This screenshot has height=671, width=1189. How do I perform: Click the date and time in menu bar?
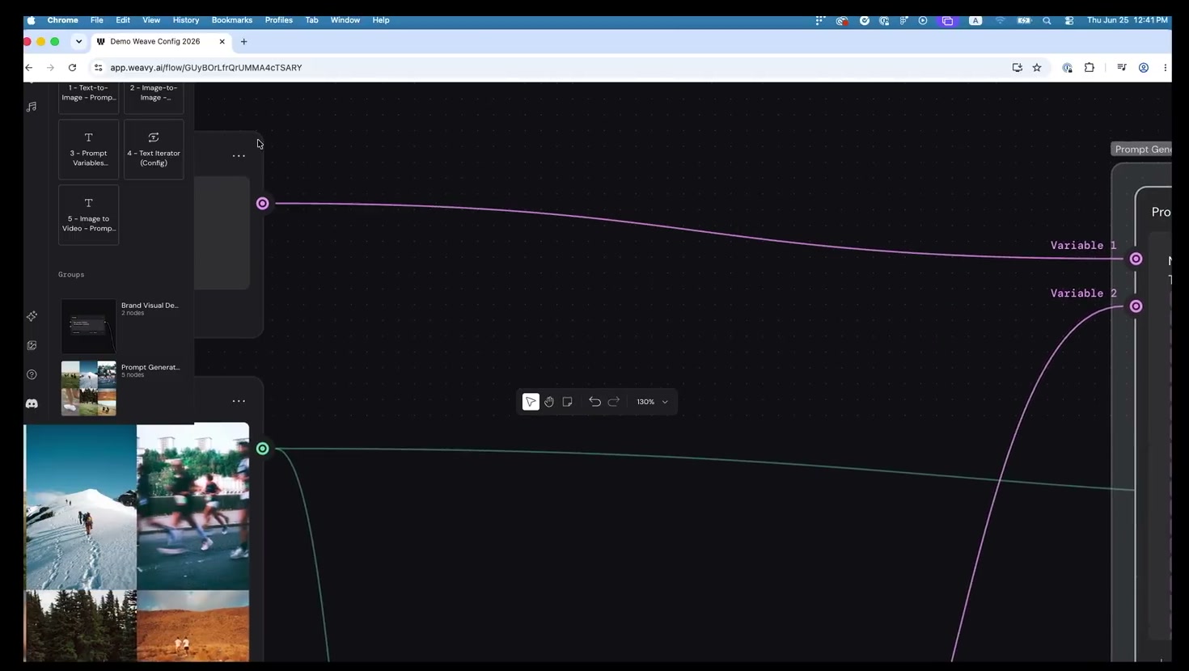point(1128,20)
